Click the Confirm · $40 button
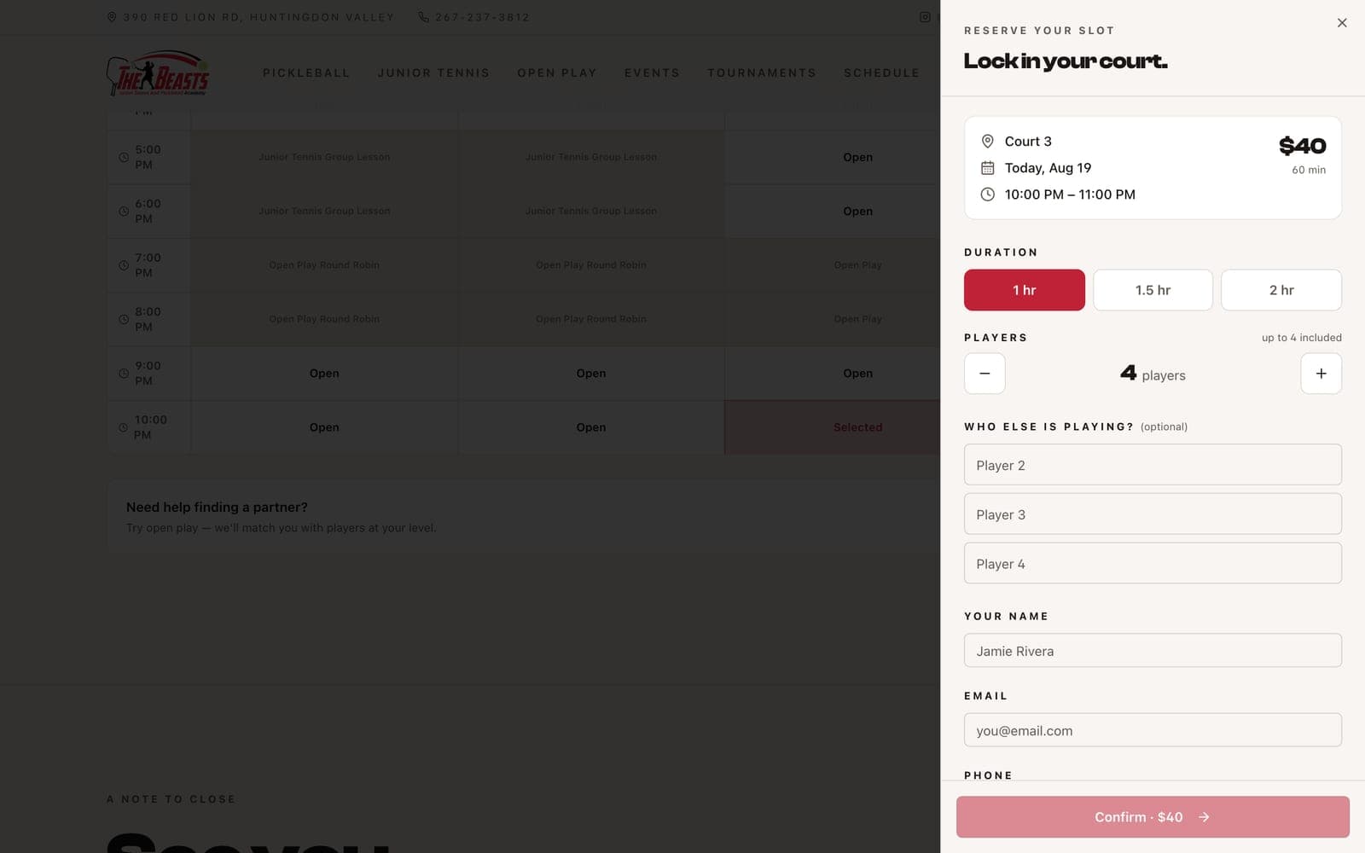 click(1153, 817)
